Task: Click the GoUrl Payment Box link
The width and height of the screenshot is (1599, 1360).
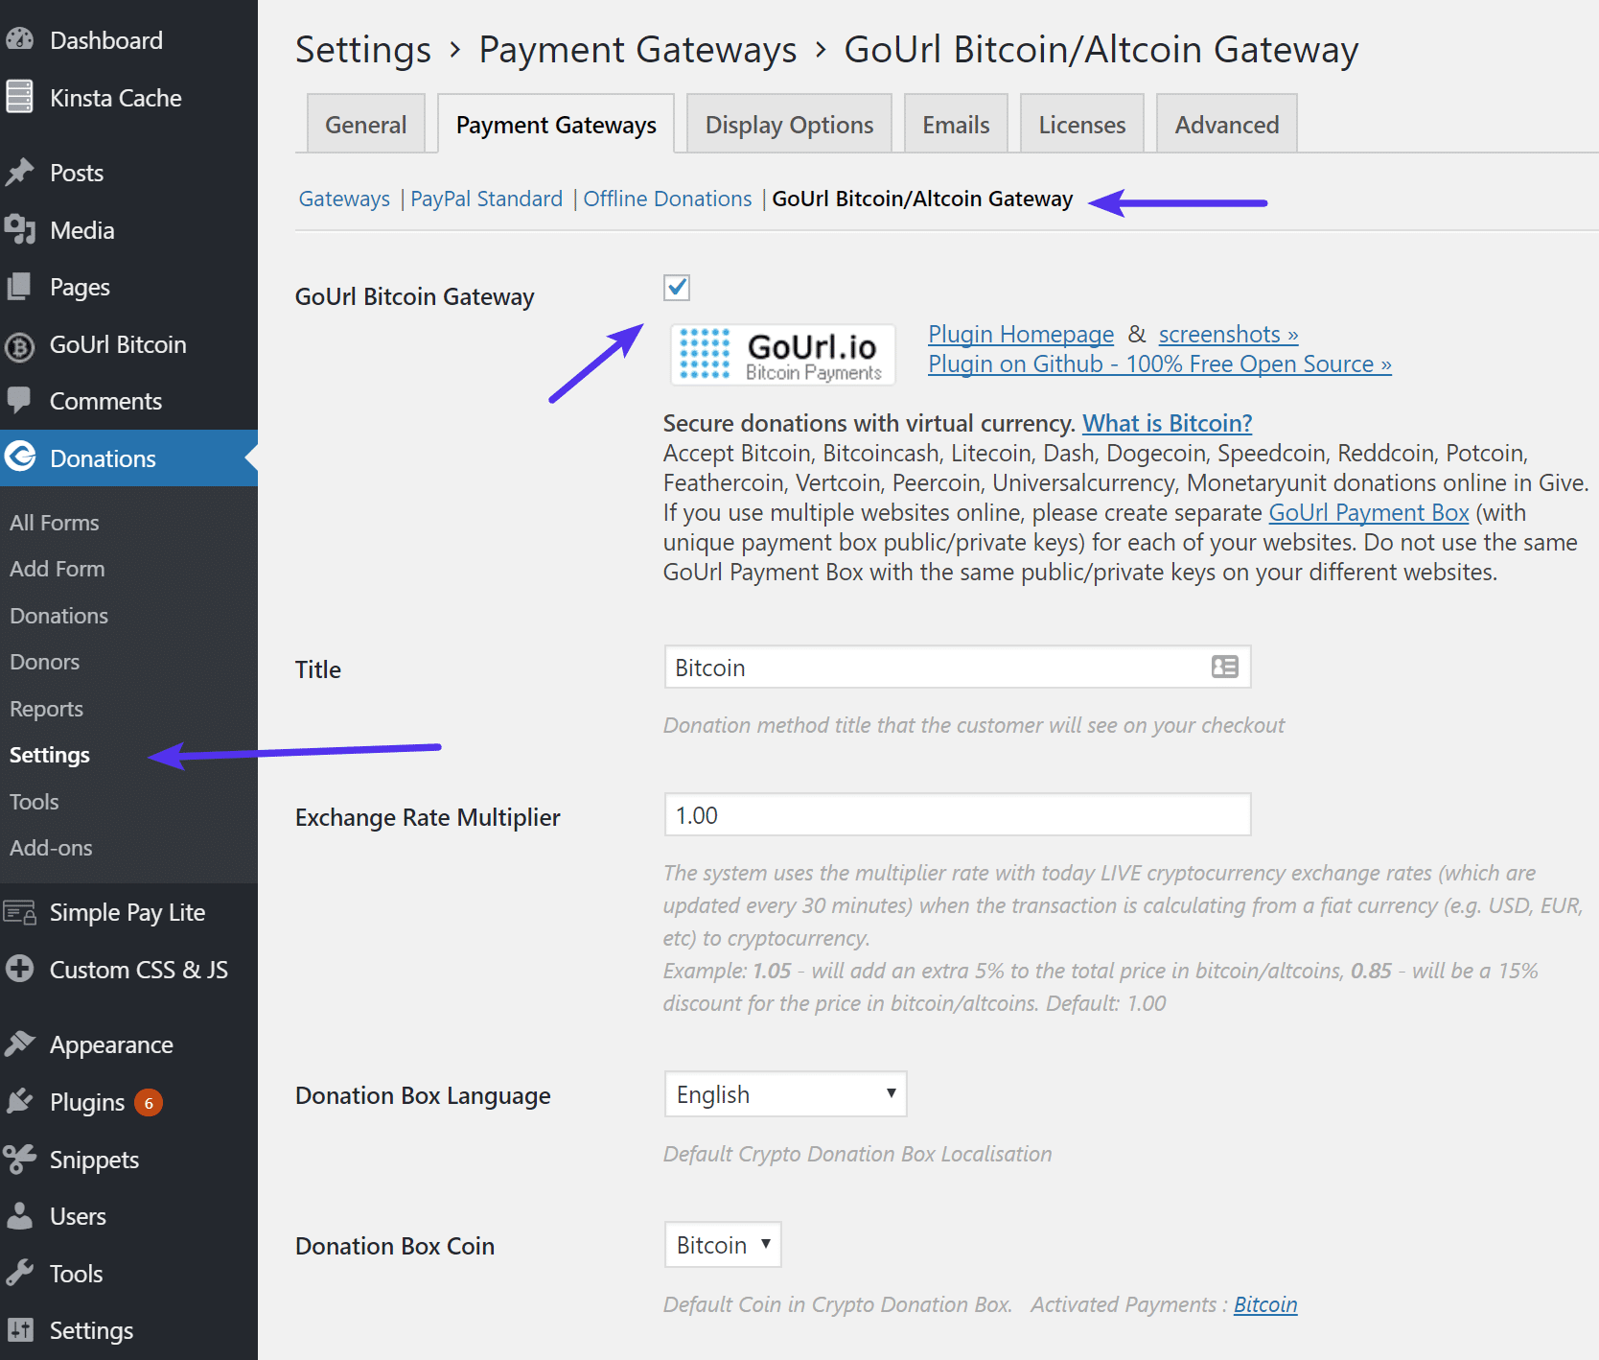Action: (x=1368, y=512)
